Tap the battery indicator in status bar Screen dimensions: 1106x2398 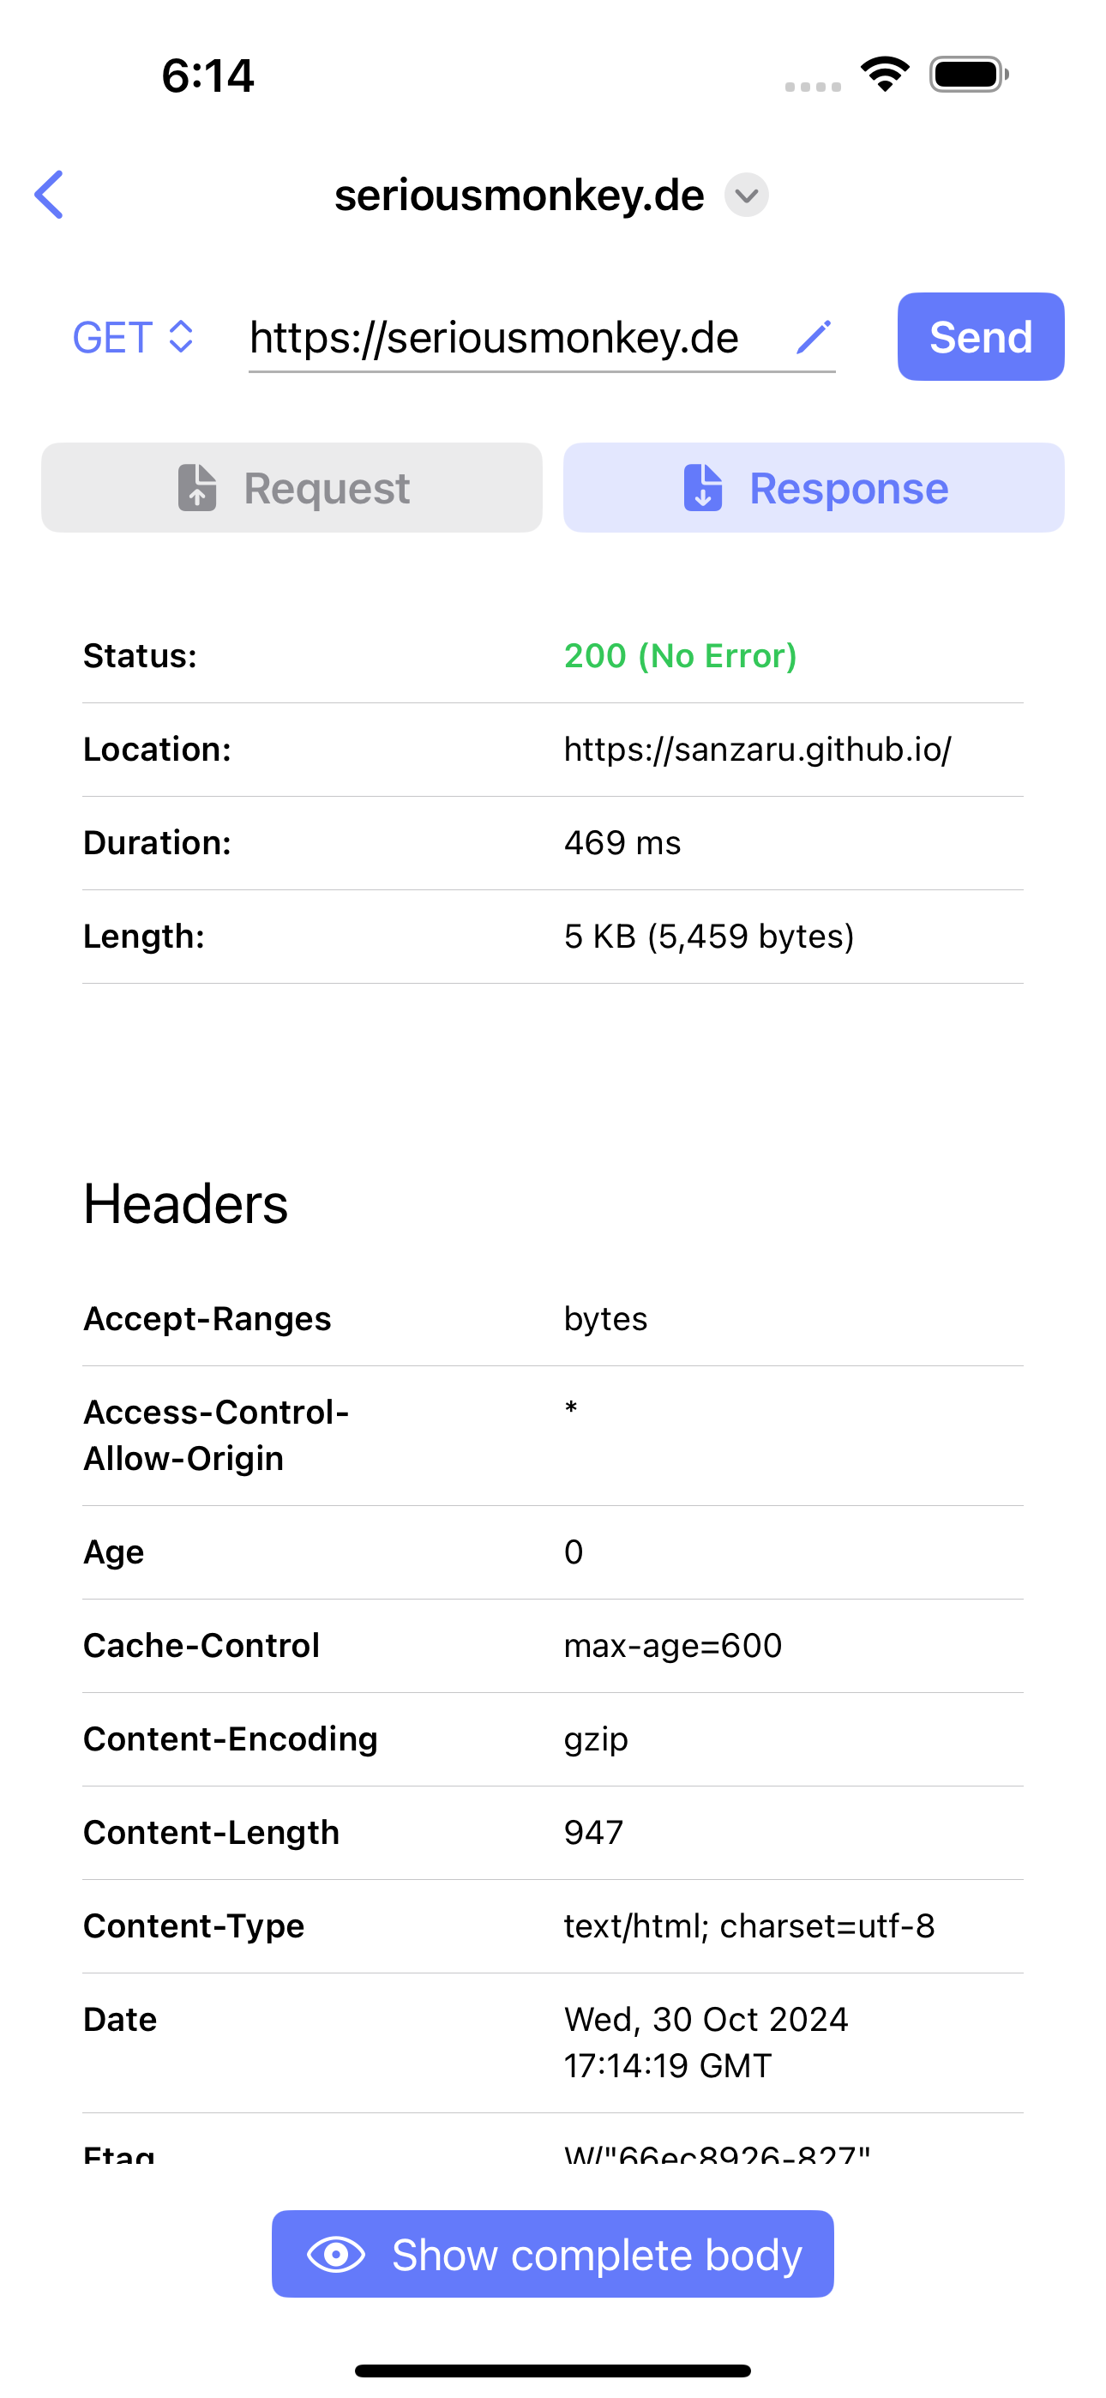pos(969,75)
